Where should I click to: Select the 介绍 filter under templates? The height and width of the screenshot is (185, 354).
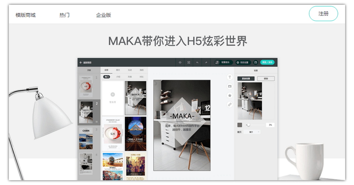click(x=118, y=77)
